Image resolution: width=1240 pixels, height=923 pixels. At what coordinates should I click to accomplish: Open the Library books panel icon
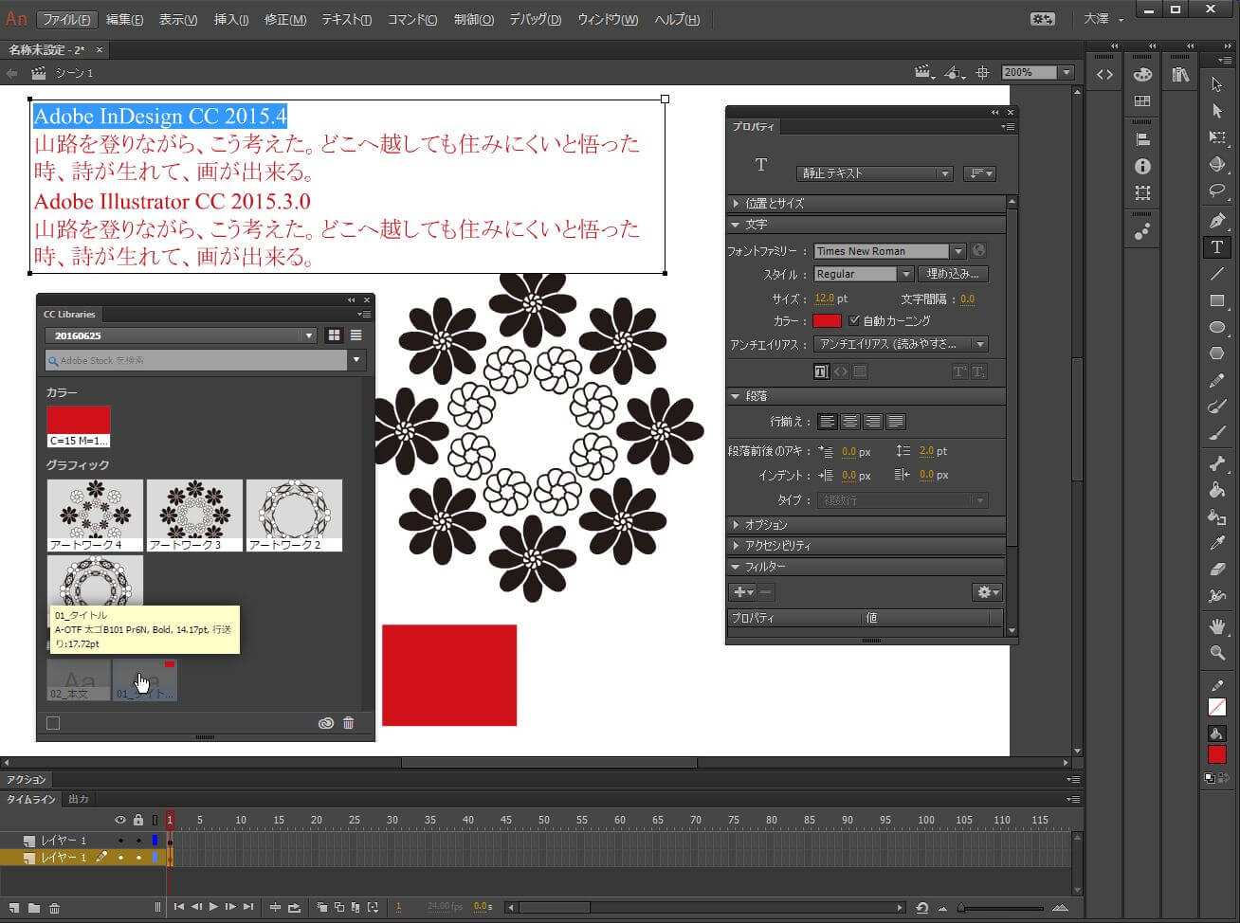click(x=1180, y=75)
